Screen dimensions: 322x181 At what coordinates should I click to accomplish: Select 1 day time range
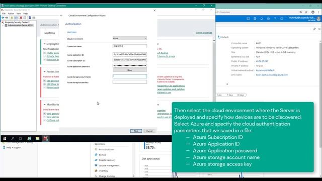219,95
